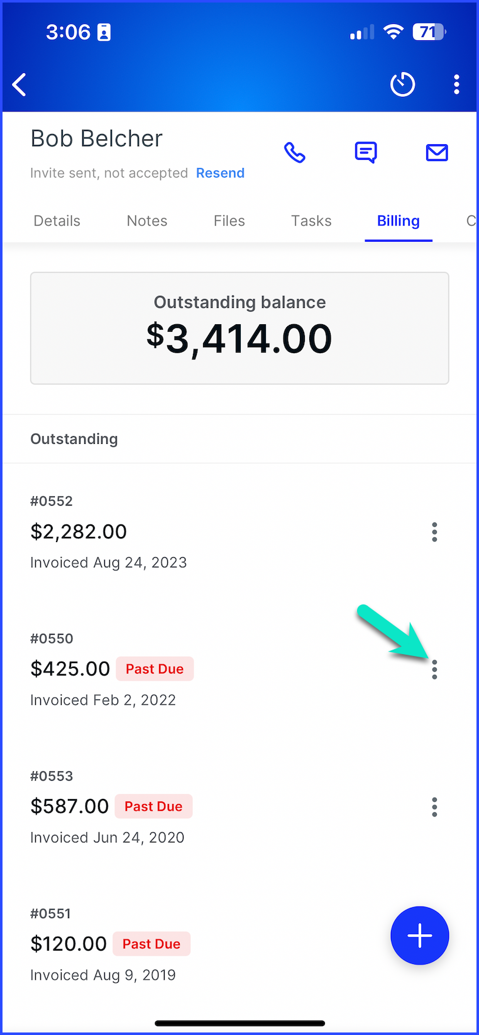Open options menu for invoice #0552
The height and width of the screenshot is (1035, 479).
[x=434, y=532]
